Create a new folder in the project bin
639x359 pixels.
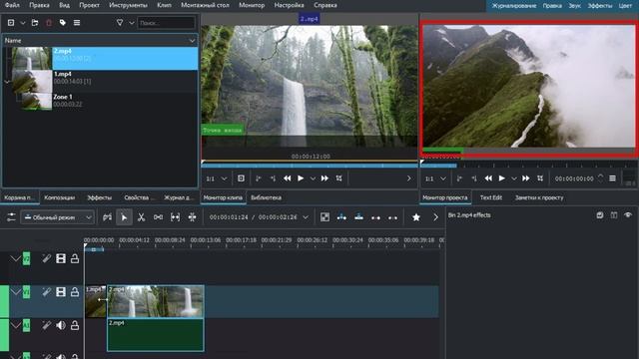35,23
